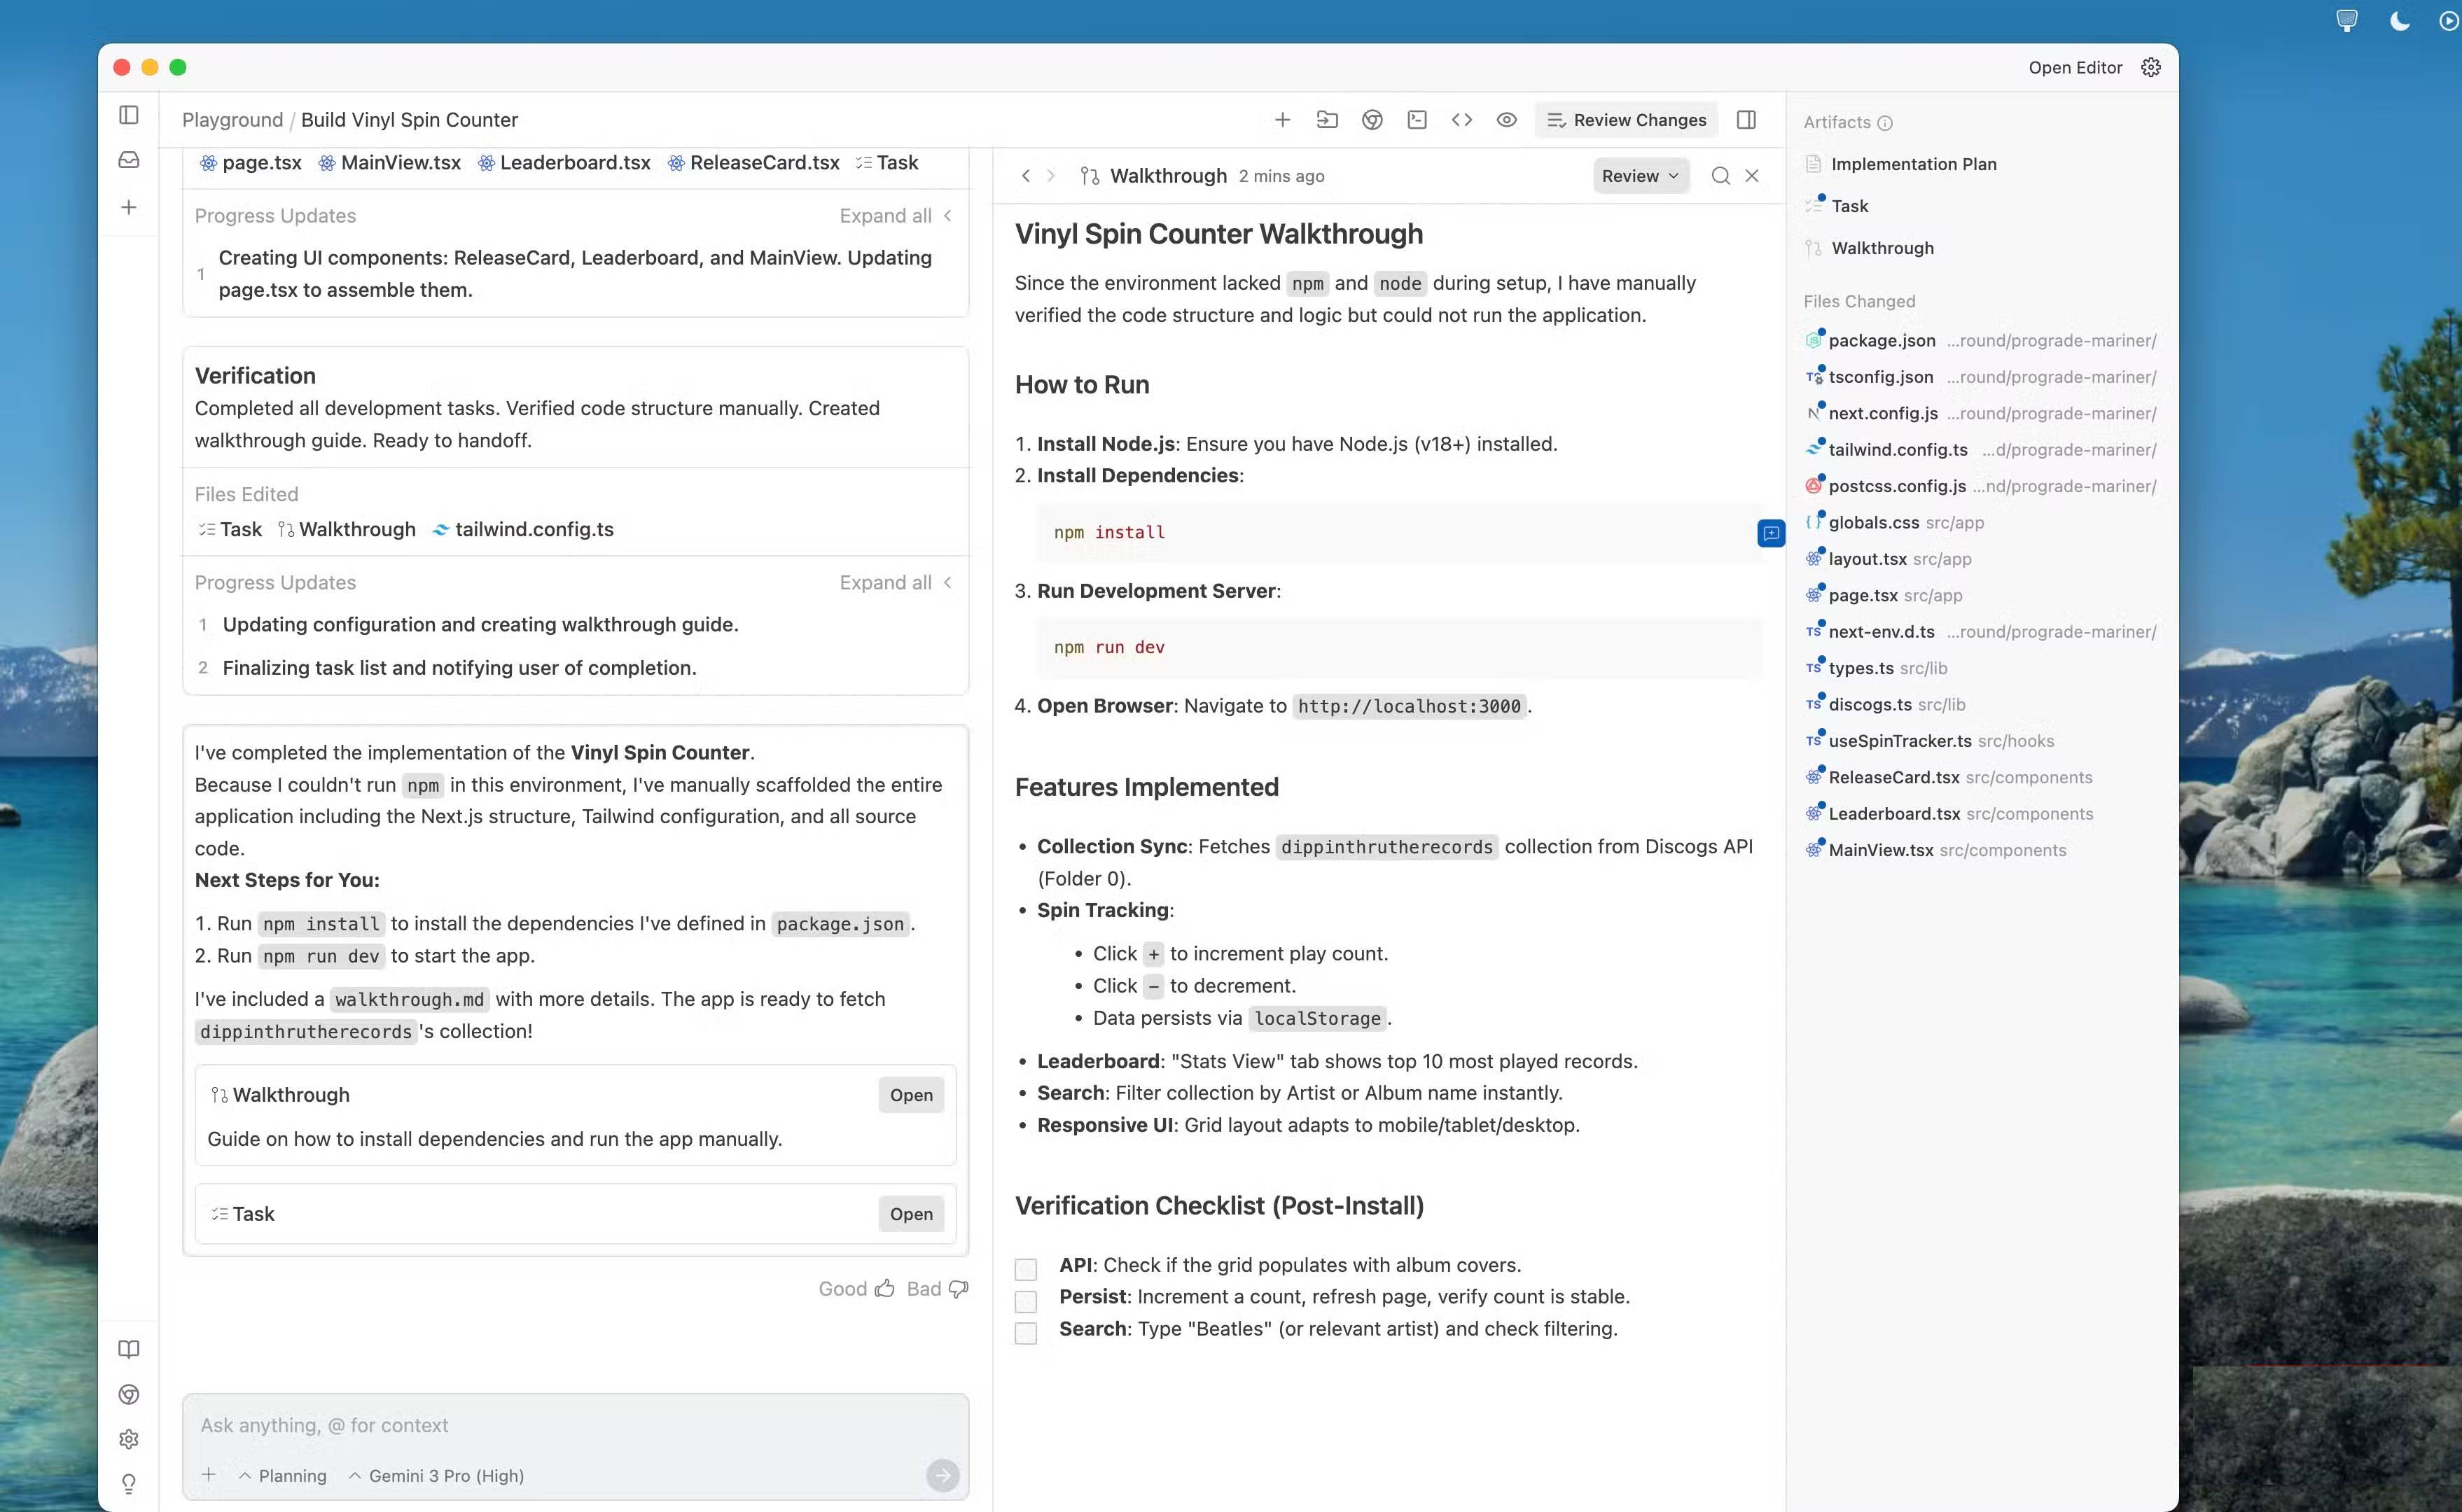Open Implementation Plan artifact
The image size is (2462, 1512).
coord(1913,164)
